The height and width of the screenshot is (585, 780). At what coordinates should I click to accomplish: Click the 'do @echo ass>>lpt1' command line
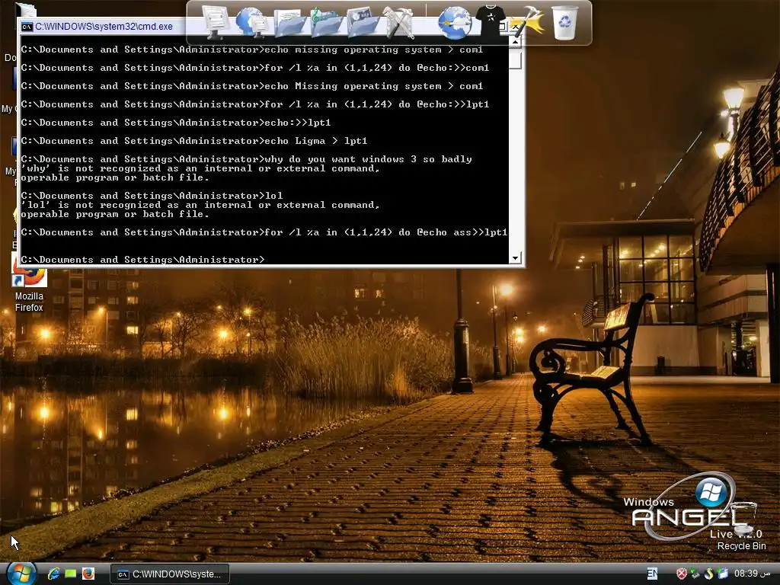(x=264, y=232)
